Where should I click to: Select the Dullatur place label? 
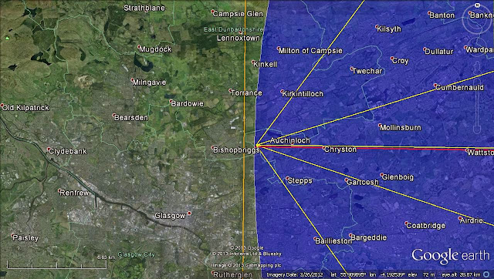coord(439,52)
